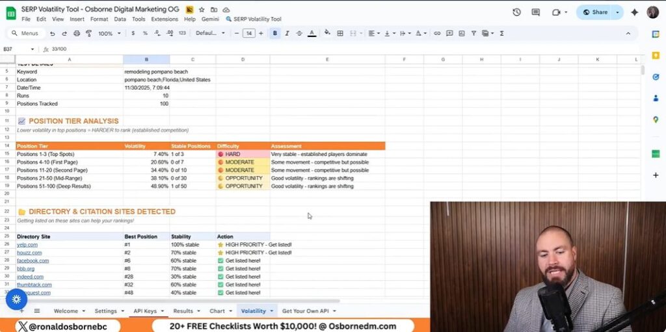666x332 pixels.
Task: Open comments panel icon
Action: click(536, 12)
